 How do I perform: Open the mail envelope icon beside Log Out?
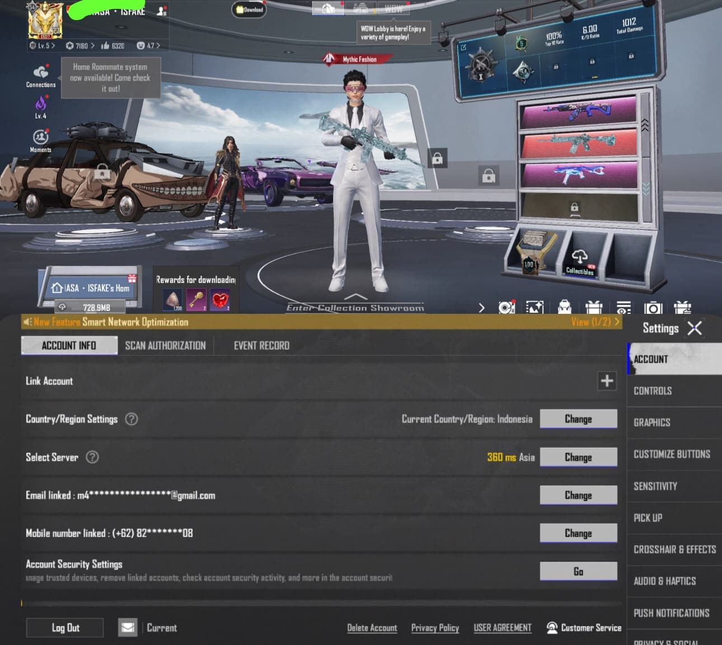[128, 628]
